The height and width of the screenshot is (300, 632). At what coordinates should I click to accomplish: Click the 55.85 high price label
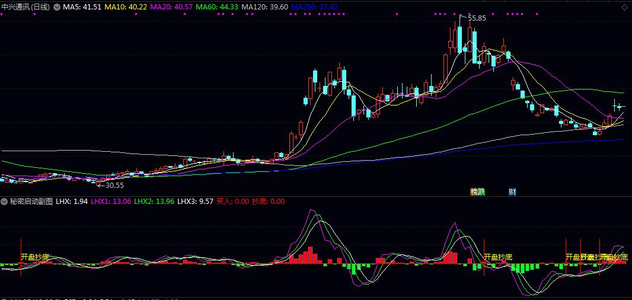coord(477,18)
